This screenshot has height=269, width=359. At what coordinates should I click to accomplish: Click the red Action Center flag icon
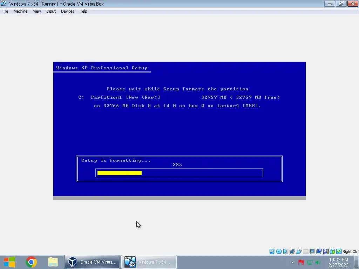(x=301, y=262)
